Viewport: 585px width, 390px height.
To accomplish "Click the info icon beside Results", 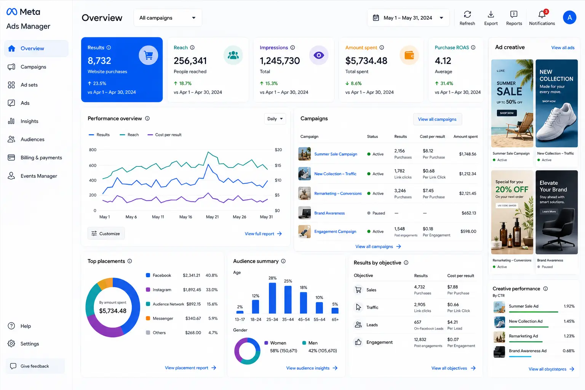I will (x=109, y=48).
